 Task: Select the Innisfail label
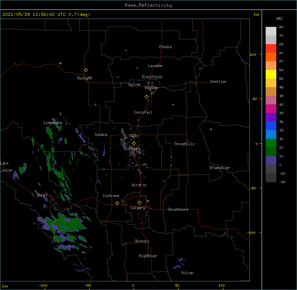[143, 112]
